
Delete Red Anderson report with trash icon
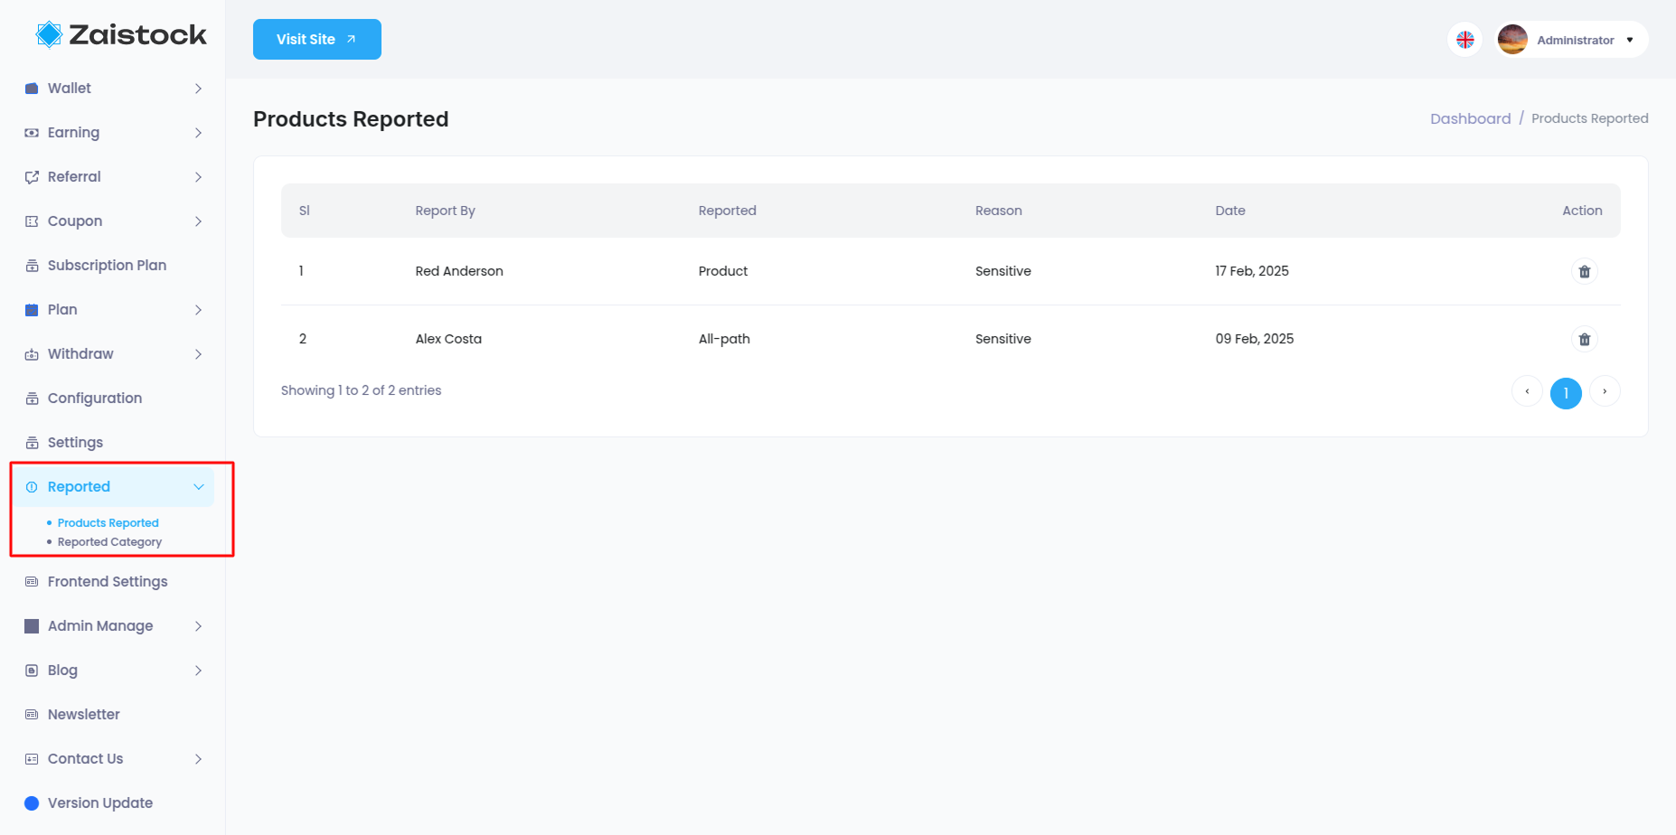1584,271
